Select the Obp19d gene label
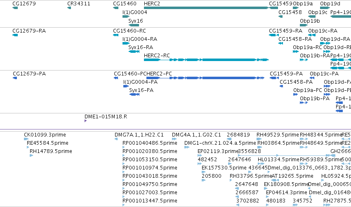 pyautogui.click(x=330, y=4)
